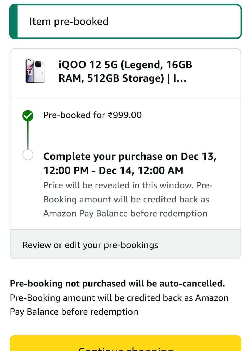Click the RAM, 512GB Storage title line
This screenshot has height=351, width=251.
tap(111, 79)
